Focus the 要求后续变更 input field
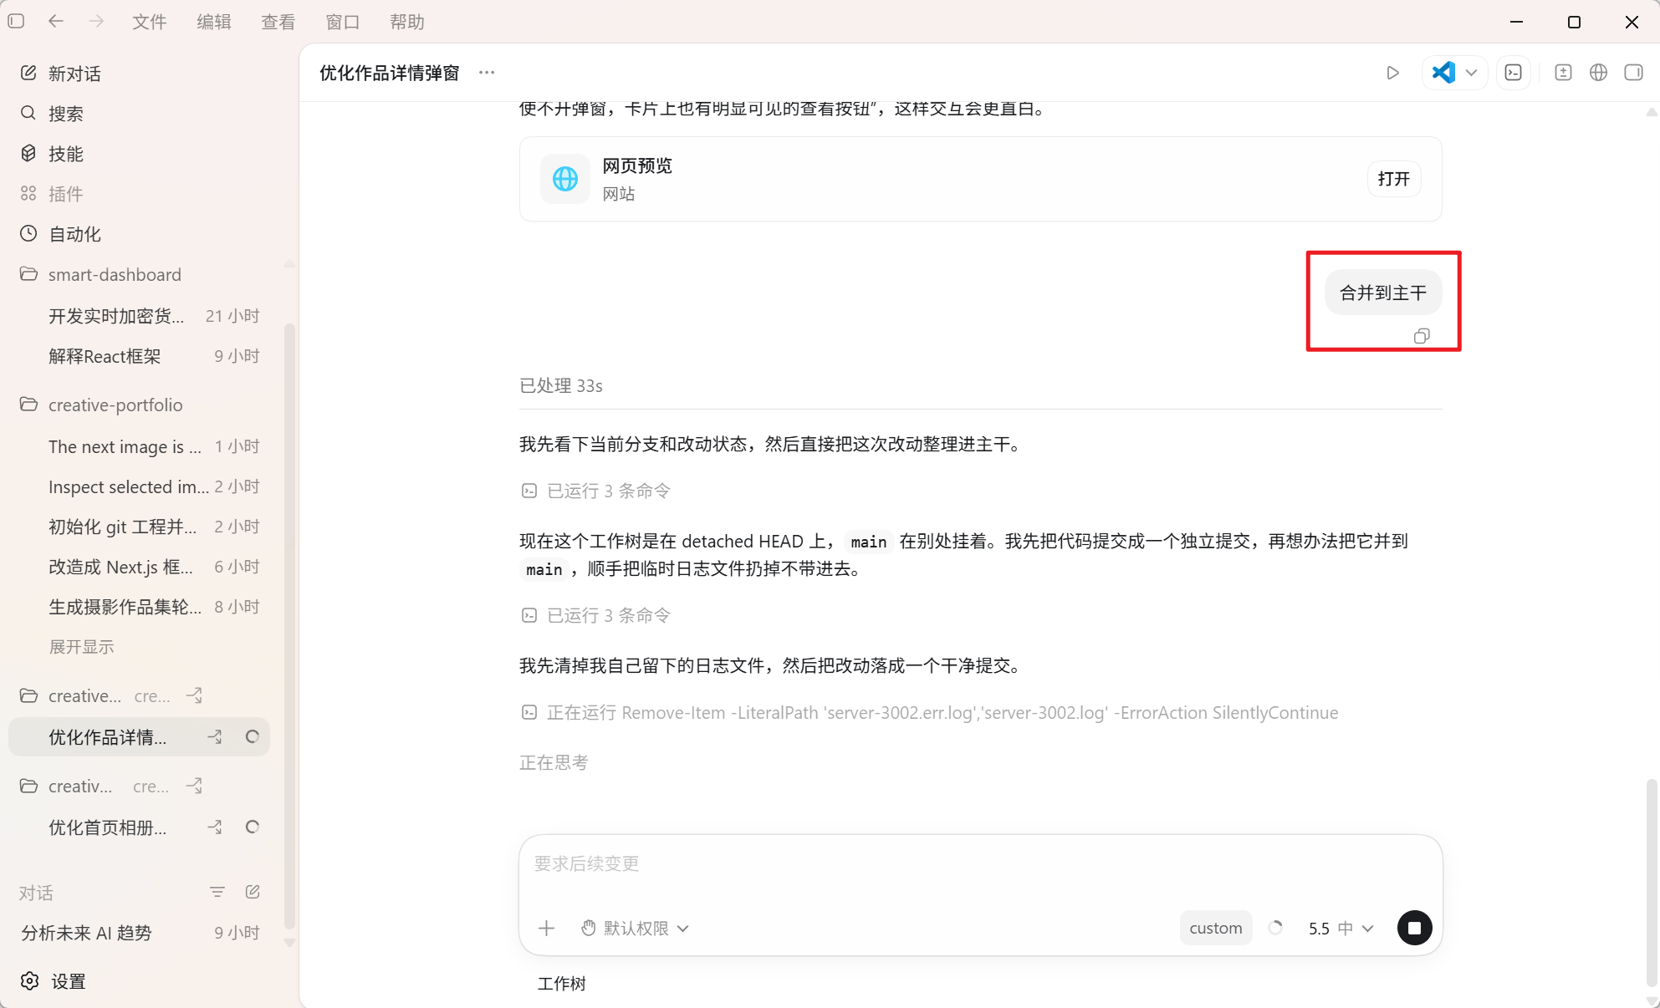 [x=980, y=864]
